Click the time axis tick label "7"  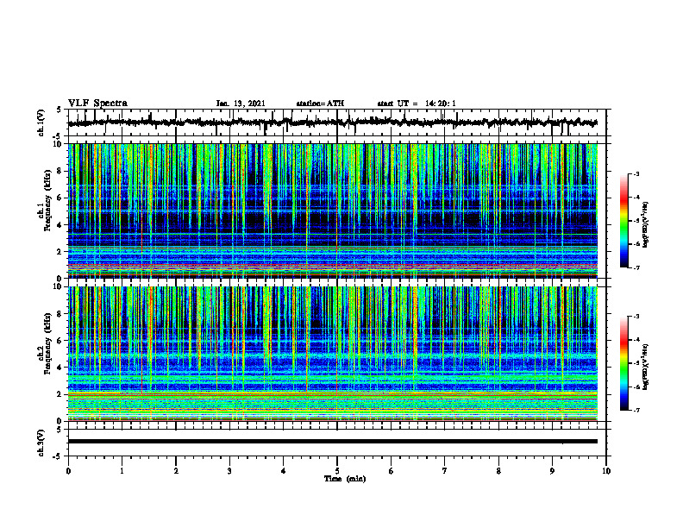[445, 471]
